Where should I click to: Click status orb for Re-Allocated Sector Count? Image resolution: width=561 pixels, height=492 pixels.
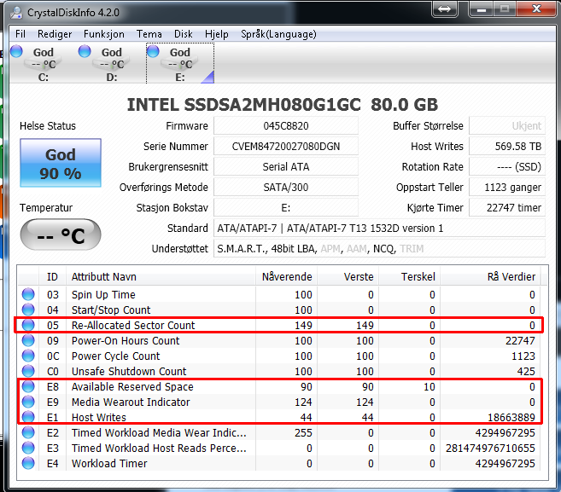click(28, 325)
